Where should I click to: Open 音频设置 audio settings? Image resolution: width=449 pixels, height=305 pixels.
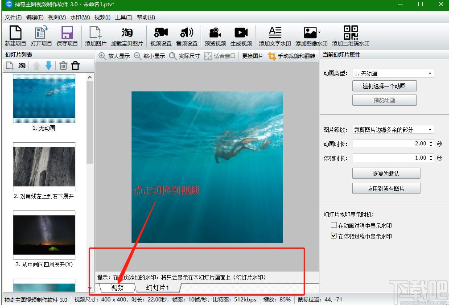tap(187, 36)
